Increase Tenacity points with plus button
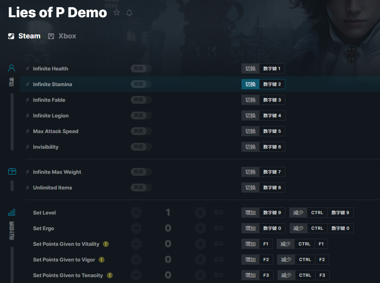380x283 pixels. point(200,275)
